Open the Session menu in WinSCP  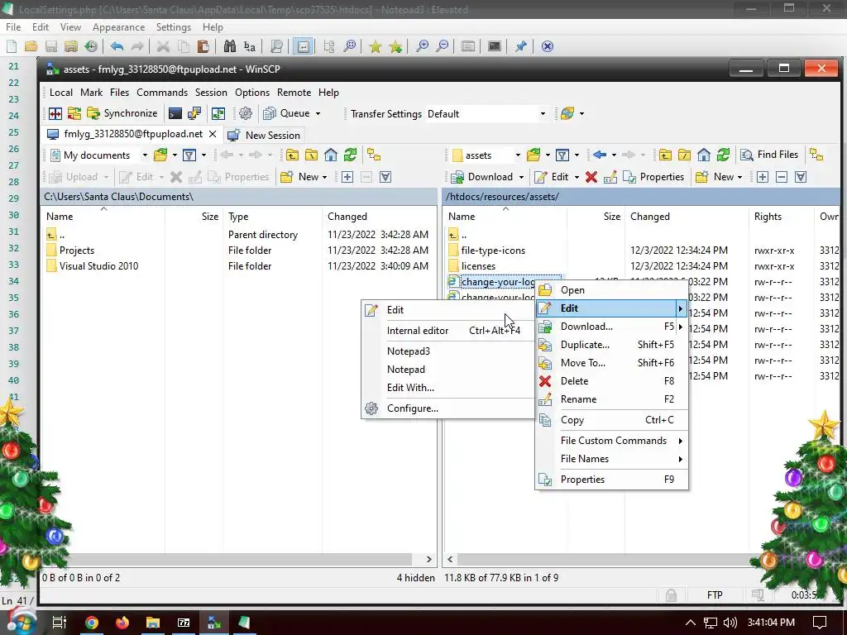(x=211, y=93)
